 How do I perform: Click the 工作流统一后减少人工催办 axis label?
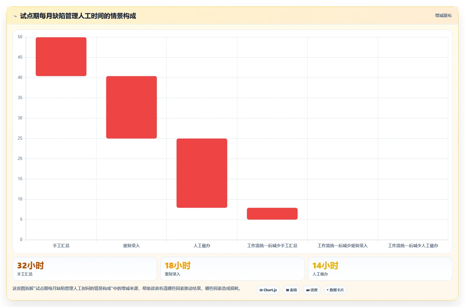coord(413,246)
